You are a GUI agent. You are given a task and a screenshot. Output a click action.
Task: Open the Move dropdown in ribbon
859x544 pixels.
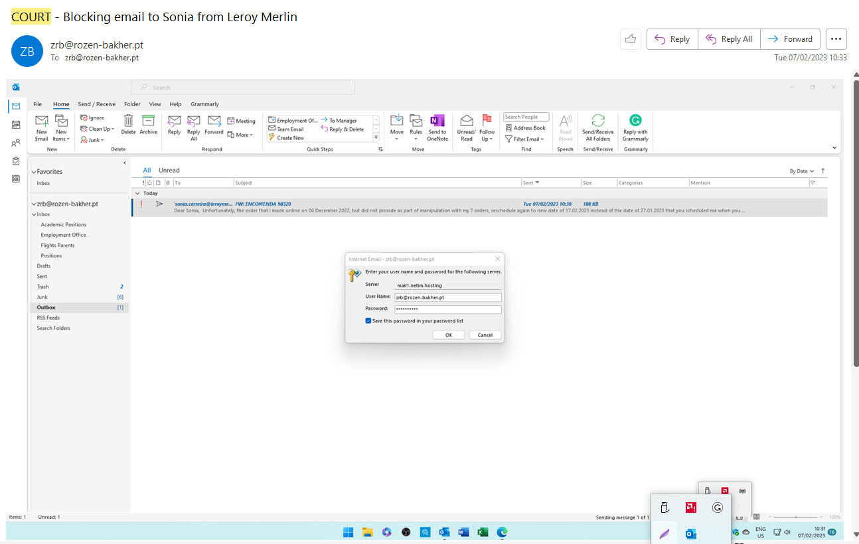coord(397,127)
